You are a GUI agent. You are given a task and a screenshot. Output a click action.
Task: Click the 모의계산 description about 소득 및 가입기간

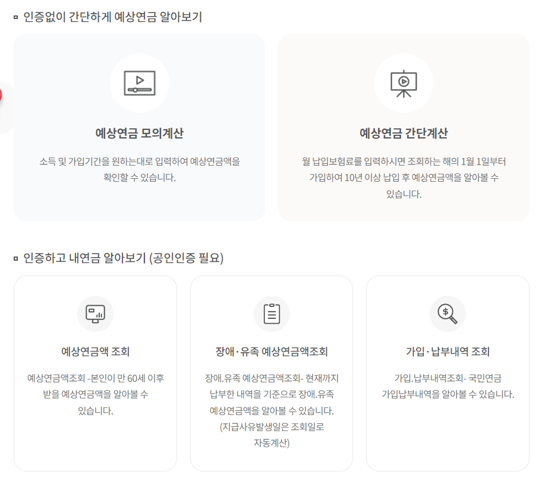click(140, 169)
